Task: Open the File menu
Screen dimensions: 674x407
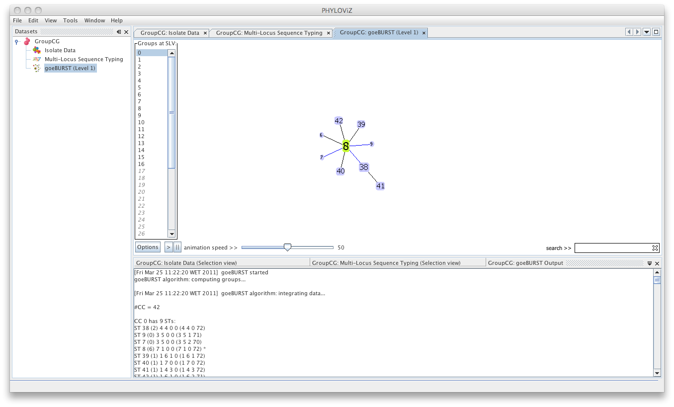Action: (17, 20)
